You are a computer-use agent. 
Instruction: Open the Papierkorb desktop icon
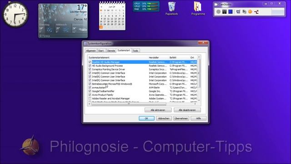point(172,8)
